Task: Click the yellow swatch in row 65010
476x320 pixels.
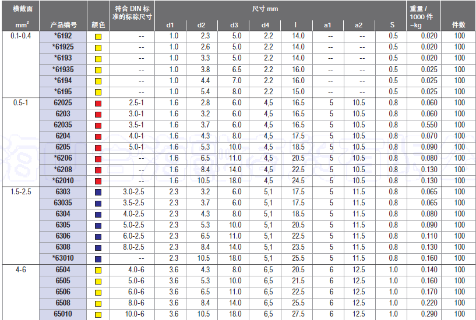Action: tap(98, 315)
